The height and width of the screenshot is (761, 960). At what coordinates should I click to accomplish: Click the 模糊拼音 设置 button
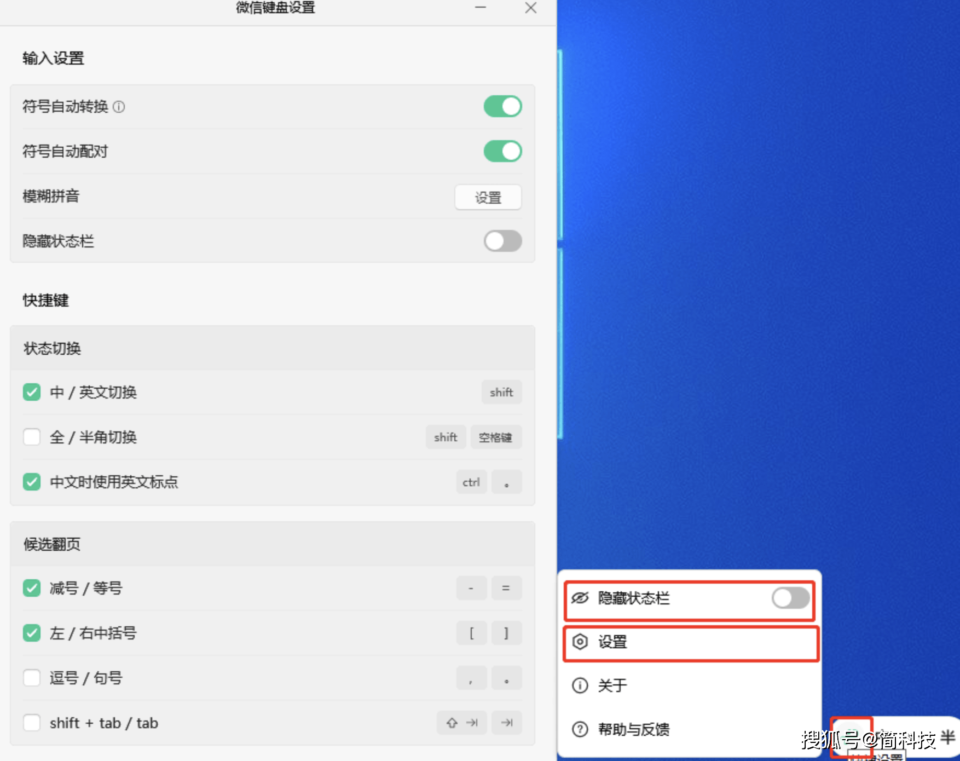pyautogui.click(x=488, y=197)
